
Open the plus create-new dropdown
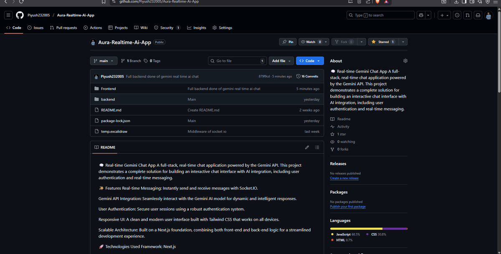click(444, 15)
